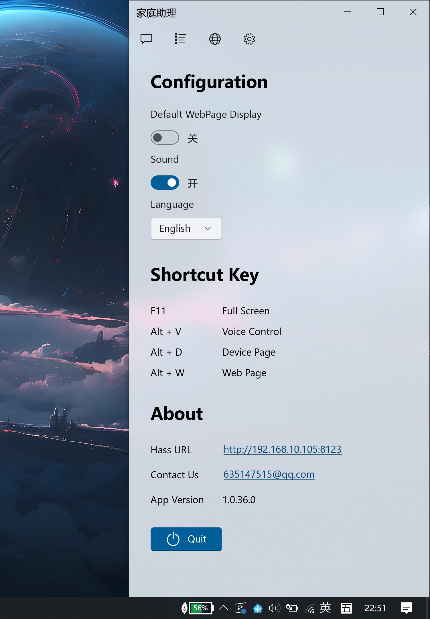Click the green leaf tray icon
This screenshot has height=619, width=430.
coord(185,608)
